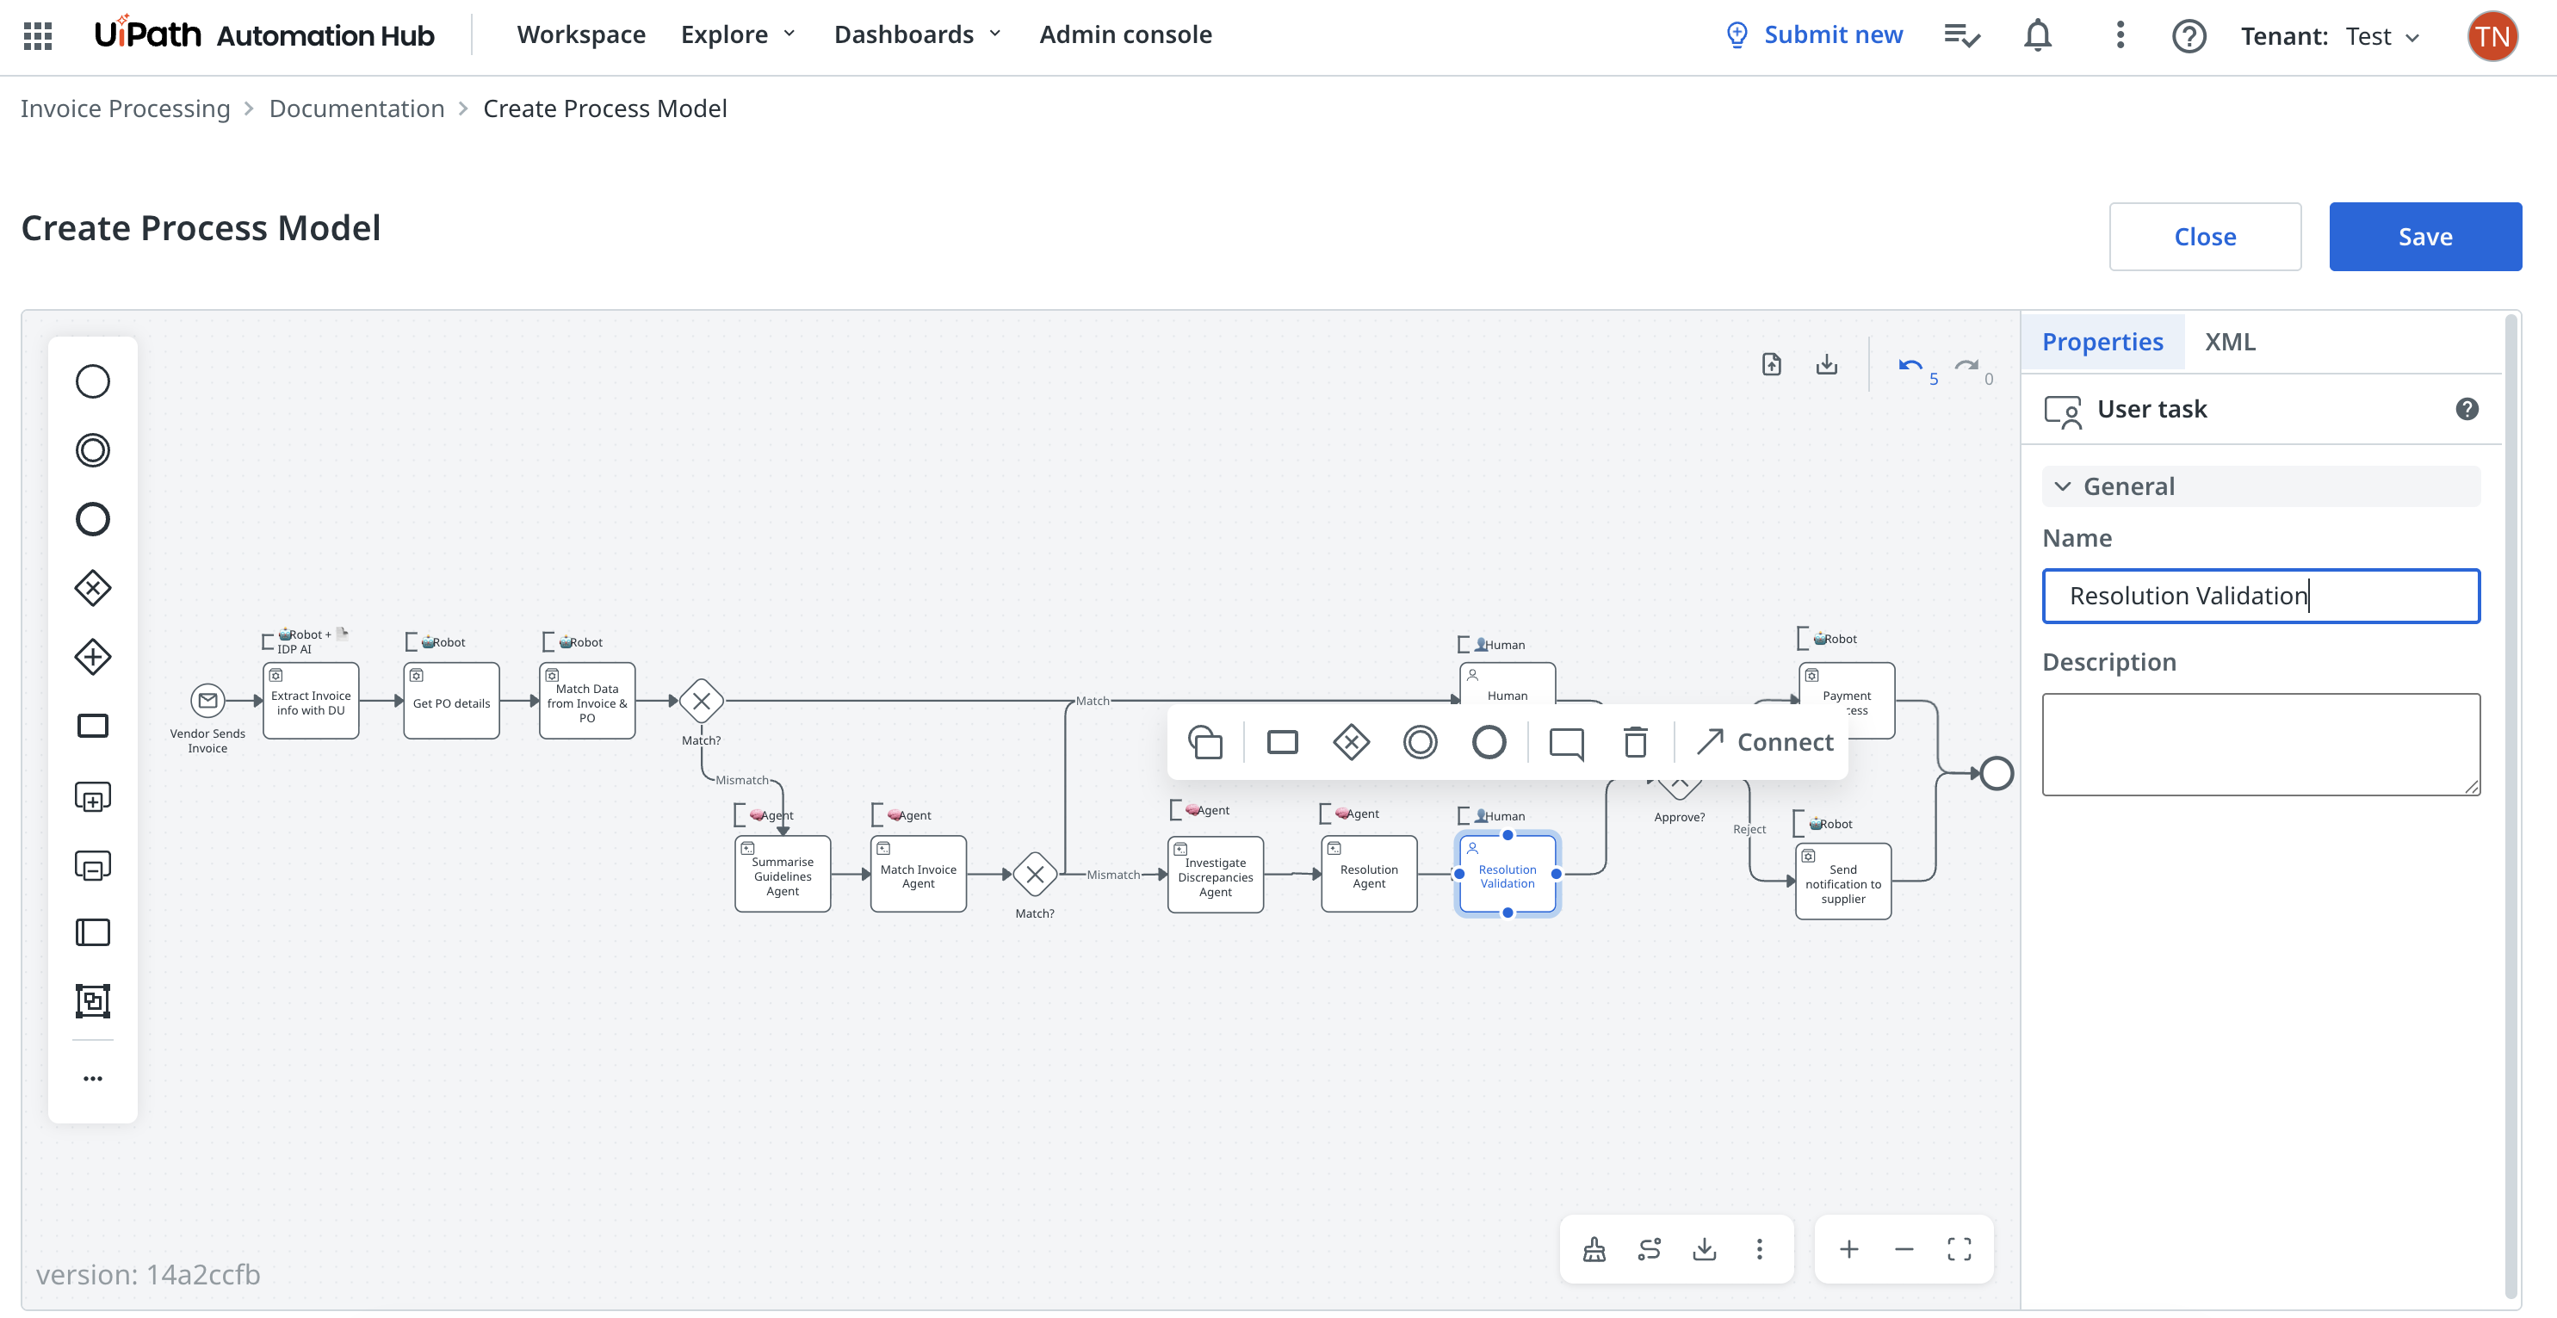This screenshot has height=1318, width=2557.
Task: Append a gateway from the context pad
Action: tap(1351, 741)
